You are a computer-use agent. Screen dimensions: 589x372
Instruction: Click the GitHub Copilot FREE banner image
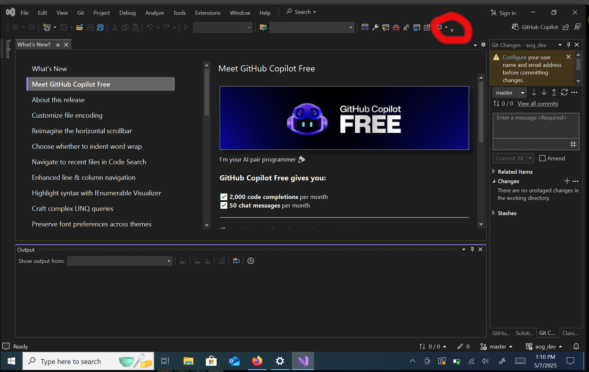(344, 118)
